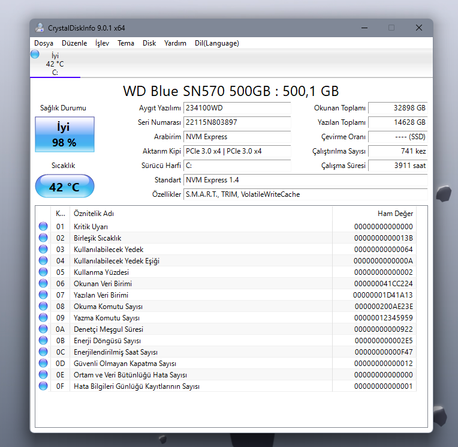Open the İşlev menu
The height and width of the screenshot is (447, 458).
point(102,43)
